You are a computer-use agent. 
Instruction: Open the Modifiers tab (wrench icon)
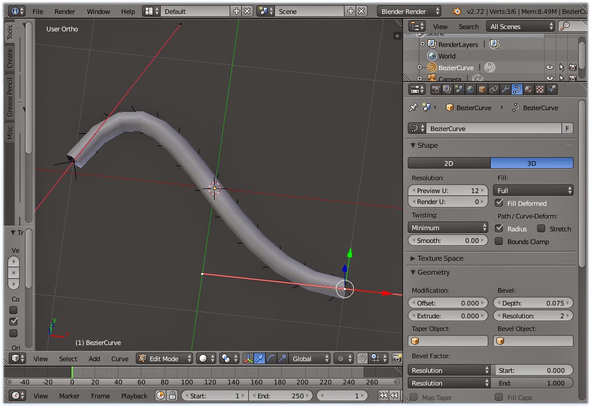(x=506, y=89)
